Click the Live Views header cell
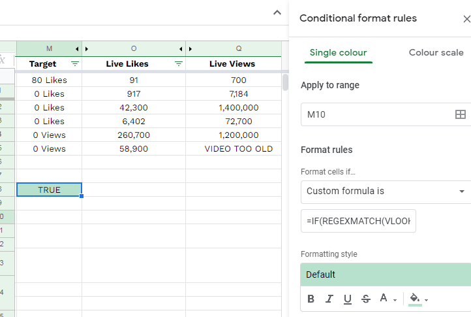Viewport: 471px width, 317px height. point(234,64)
